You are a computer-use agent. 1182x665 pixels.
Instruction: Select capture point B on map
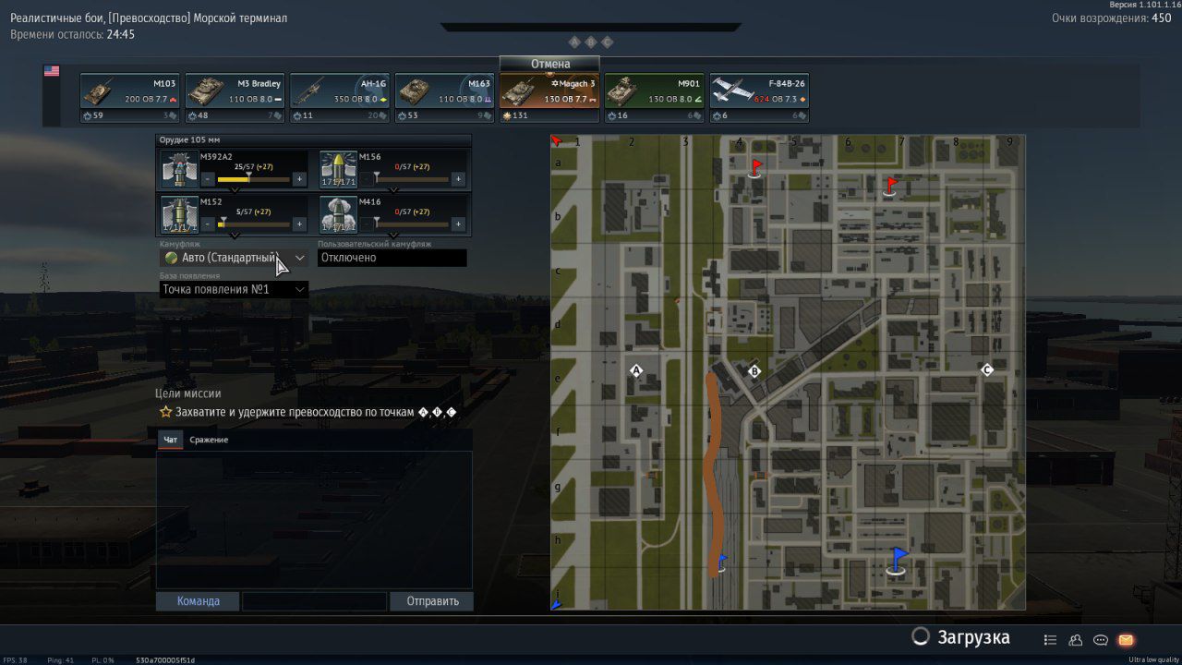click(x=754, y=371)
